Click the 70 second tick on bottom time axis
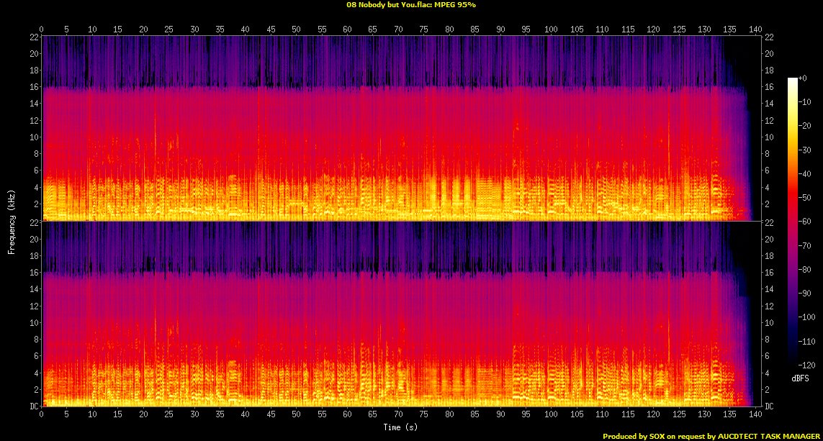 click(398, 415)
